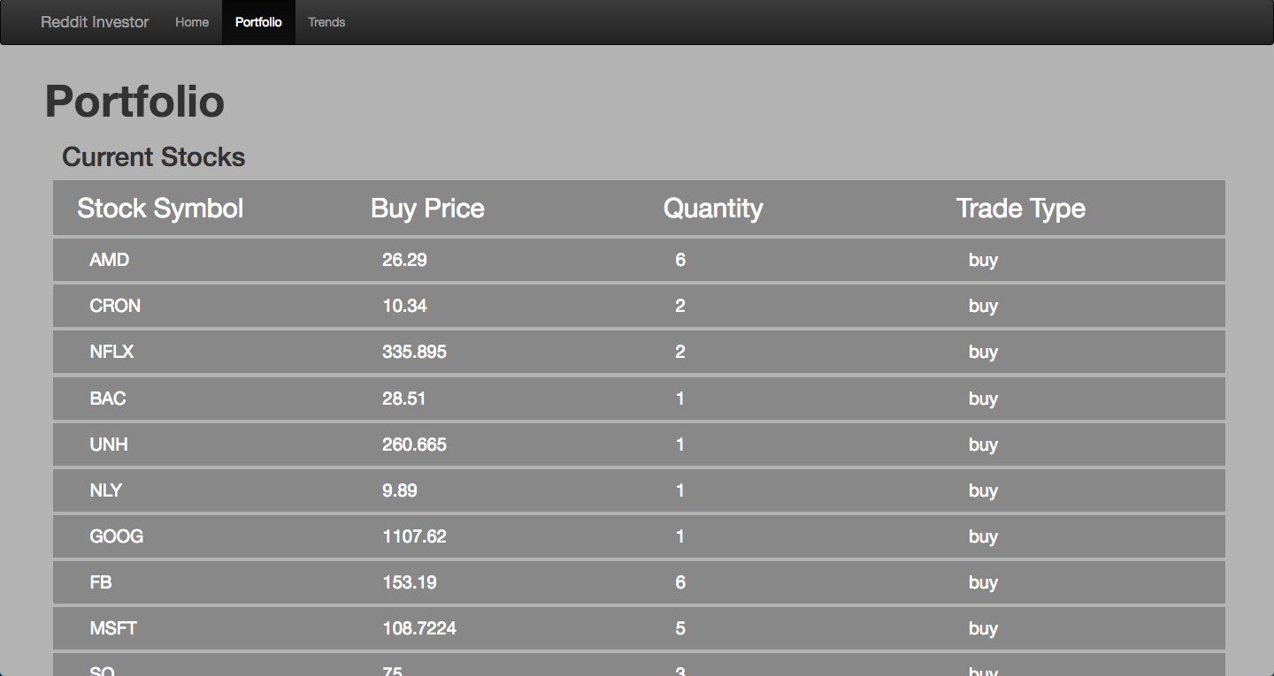The height and width of the screenshot is (676, 1274).
Task: Click the Stock Symbol column header
Action: 160,209
